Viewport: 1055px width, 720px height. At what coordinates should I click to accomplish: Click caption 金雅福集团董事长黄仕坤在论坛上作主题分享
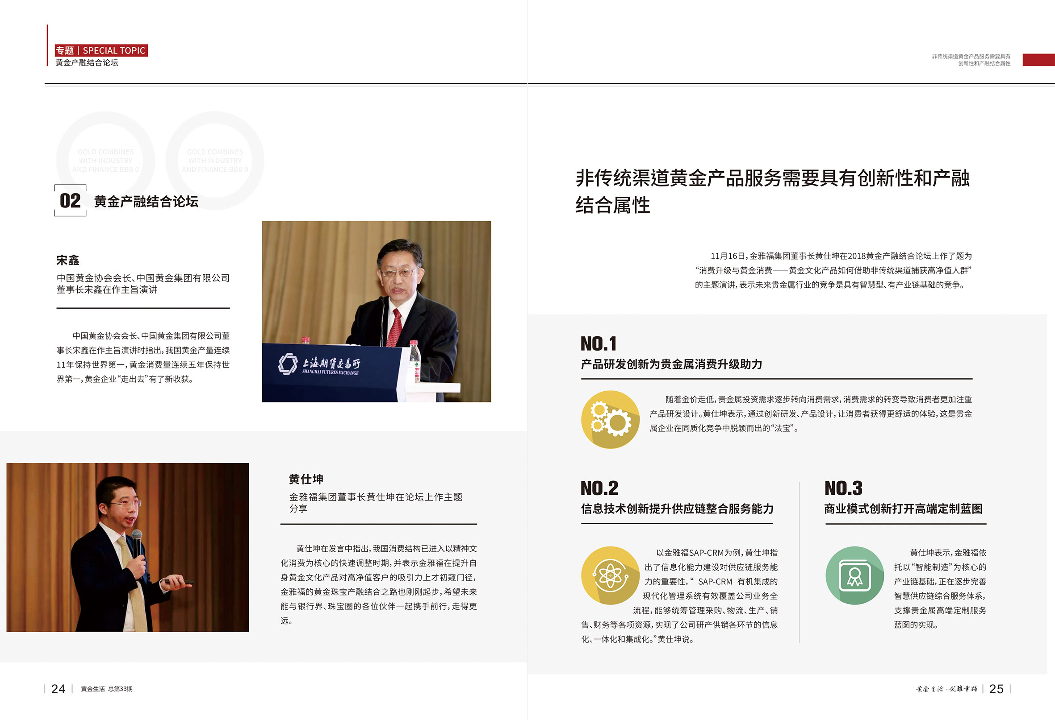[376, 503]
